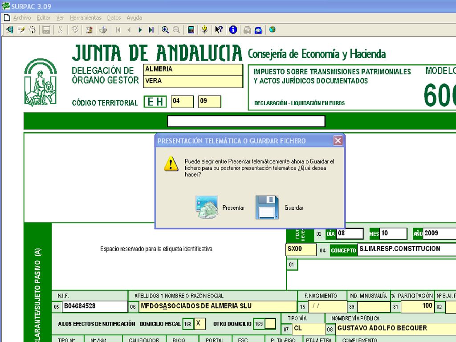Click the SX00 concept code field
The image size is (456, 342).
(x=301, y=249)
